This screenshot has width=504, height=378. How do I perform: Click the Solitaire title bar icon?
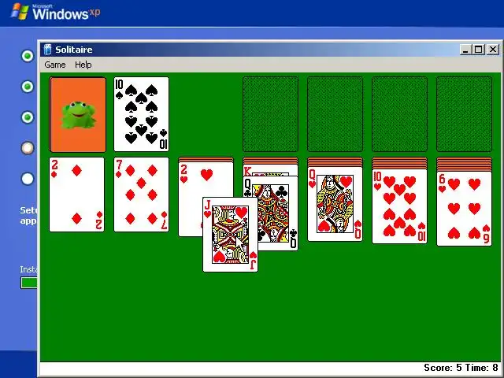[x=47, y=50]
